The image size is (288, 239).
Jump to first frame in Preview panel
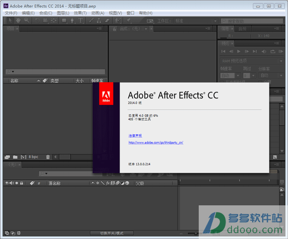click(x=223, y=51)
